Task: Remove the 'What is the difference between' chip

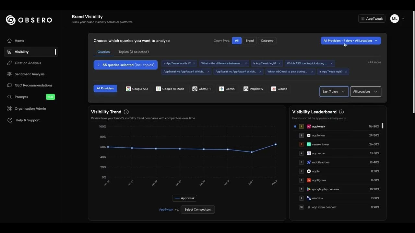Action: click(246, 63)
